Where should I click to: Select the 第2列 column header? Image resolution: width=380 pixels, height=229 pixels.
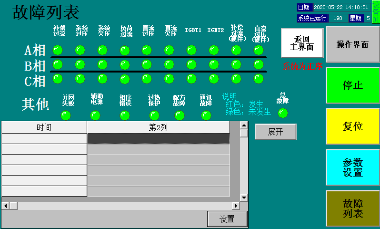158,127
